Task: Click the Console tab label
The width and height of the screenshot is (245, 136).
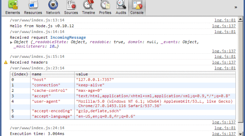Action: [x=137, y=13]
